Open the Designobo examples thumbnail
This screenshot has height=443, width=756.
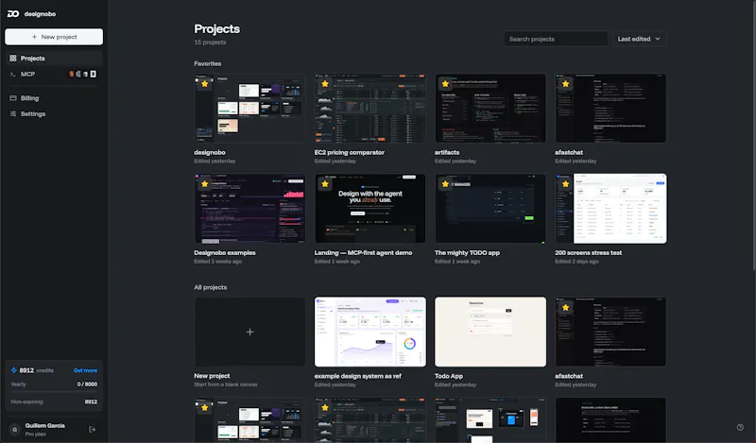click(x=249, y=208)
